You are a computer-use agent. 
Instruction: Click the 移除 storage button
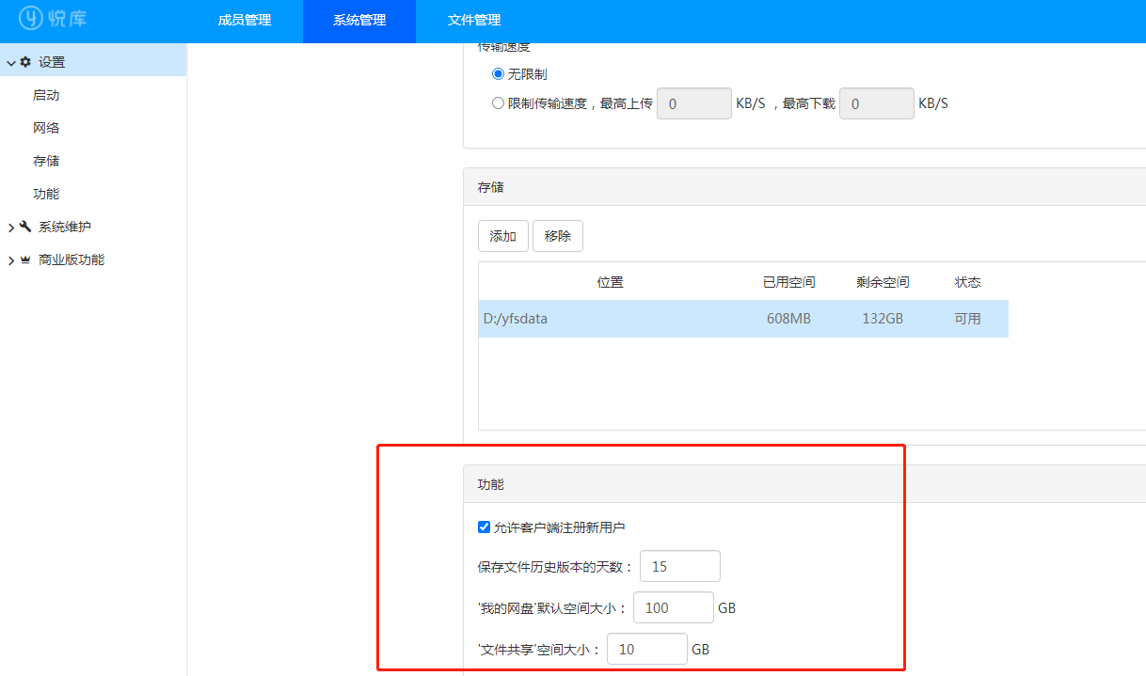558,236
